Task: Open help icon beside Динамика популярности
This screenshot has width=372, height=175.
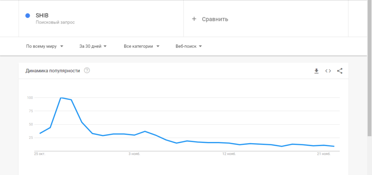Action: pos(87,71)
